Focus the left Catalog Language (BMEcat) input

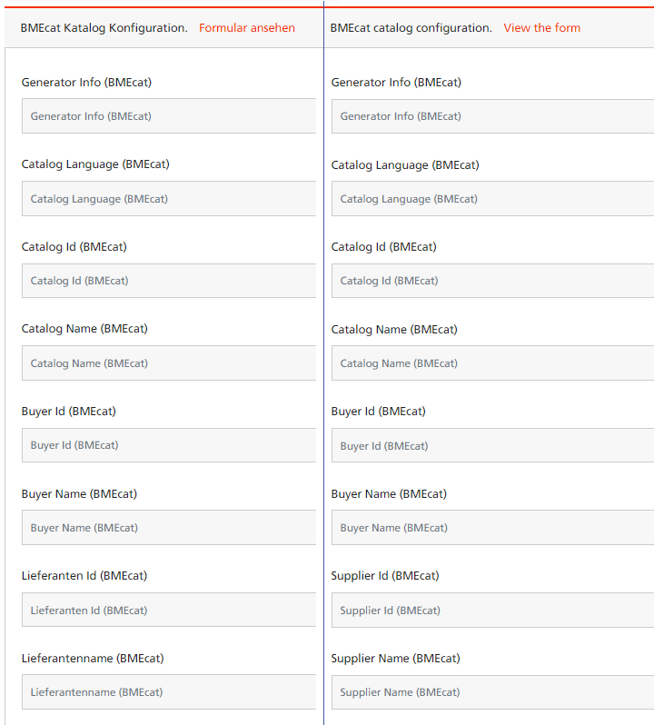(x=169, y=199)
